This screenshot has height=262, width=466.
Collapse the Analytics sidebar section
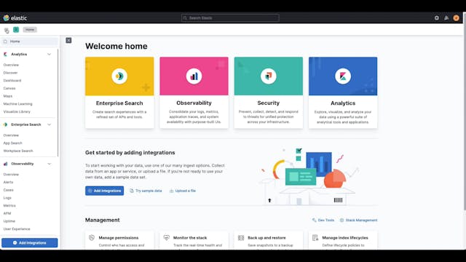pyautogui.click(x=49, y=55)
